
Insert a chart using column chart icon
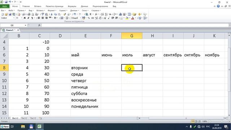point(120,14)
